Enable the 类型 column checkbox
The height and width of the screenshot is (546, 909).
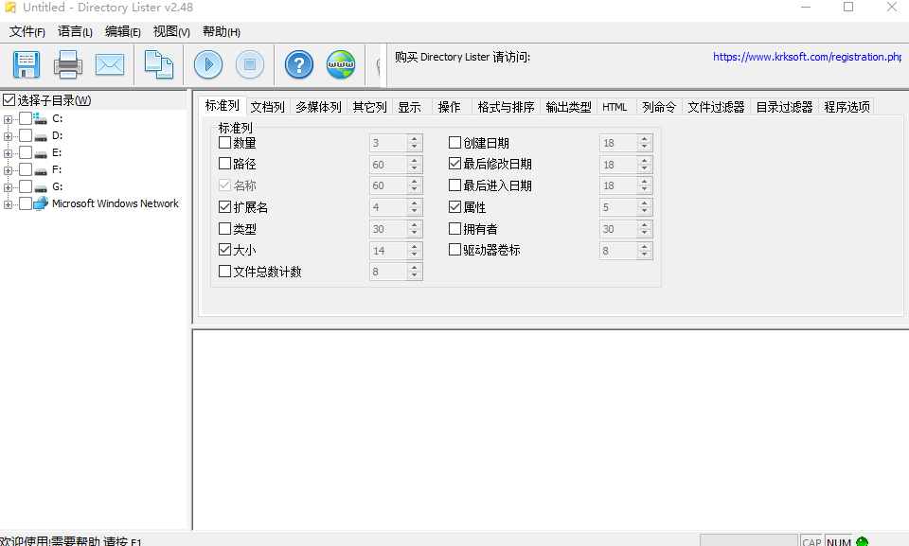(225, 228)
